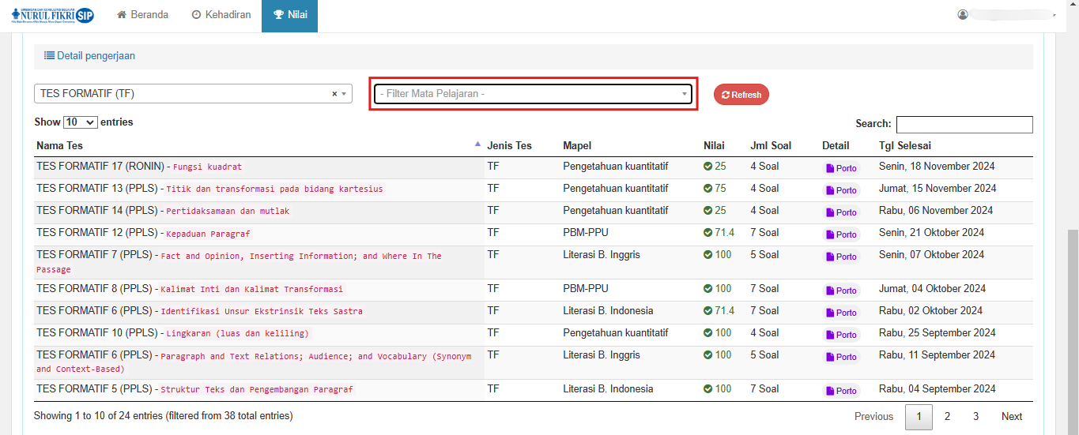1079x435 pixels.
Task: Jump to page 3 of the table
Action: [975, 417]
